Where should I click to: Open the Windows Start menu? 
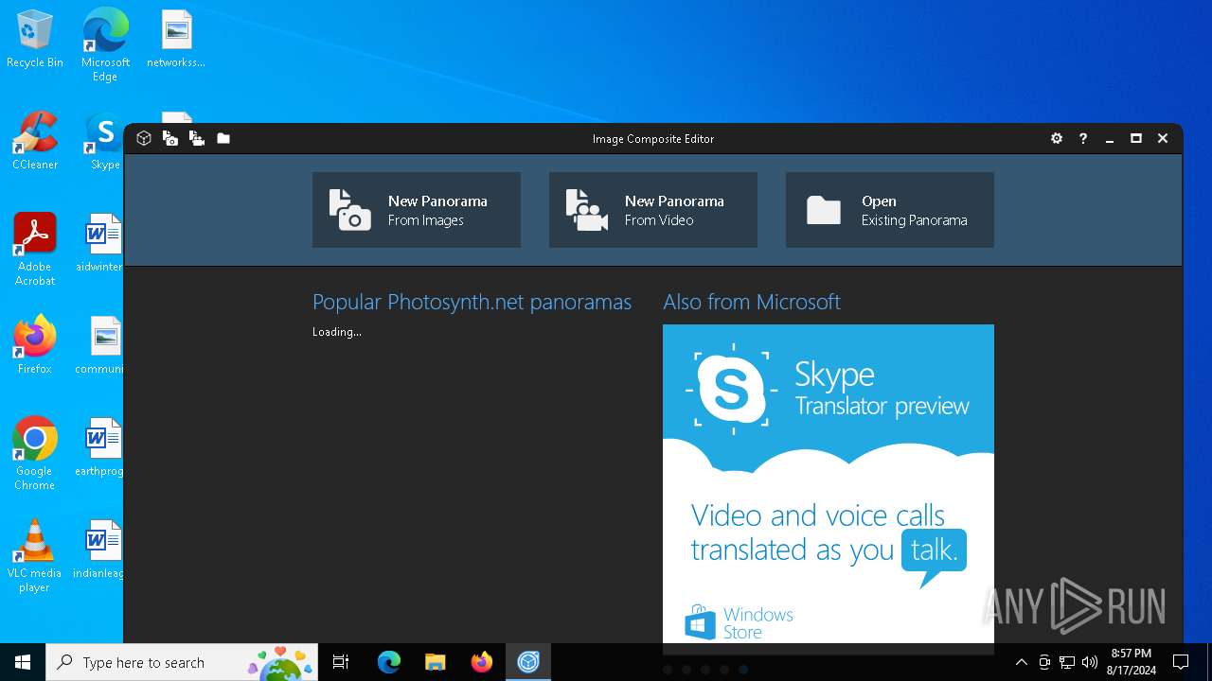23,662
